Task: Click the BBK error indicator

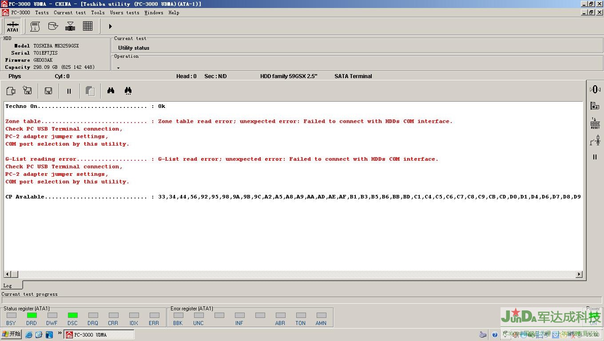Action: [x=178, y=315]
